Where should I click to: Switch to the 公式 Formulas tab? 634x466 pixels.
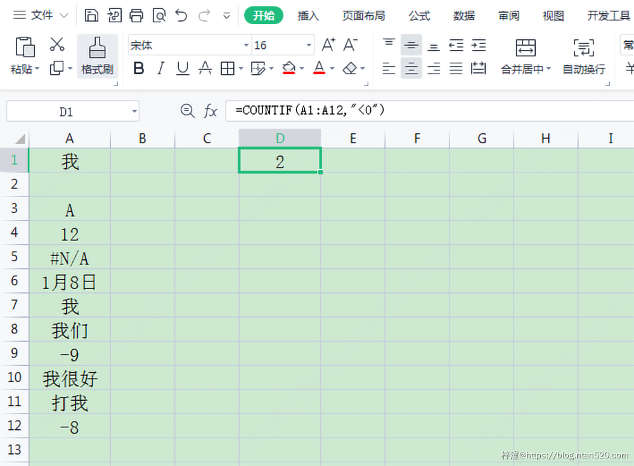coord(419,15)
